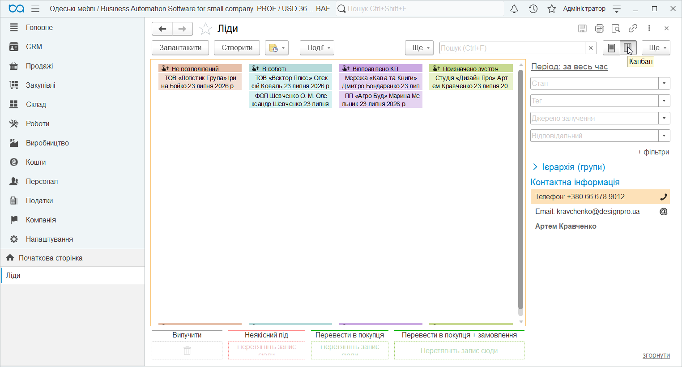Viewport: 682px width, 367px height.
Task: Open the main hamburger menu
Action: (35, 9)
